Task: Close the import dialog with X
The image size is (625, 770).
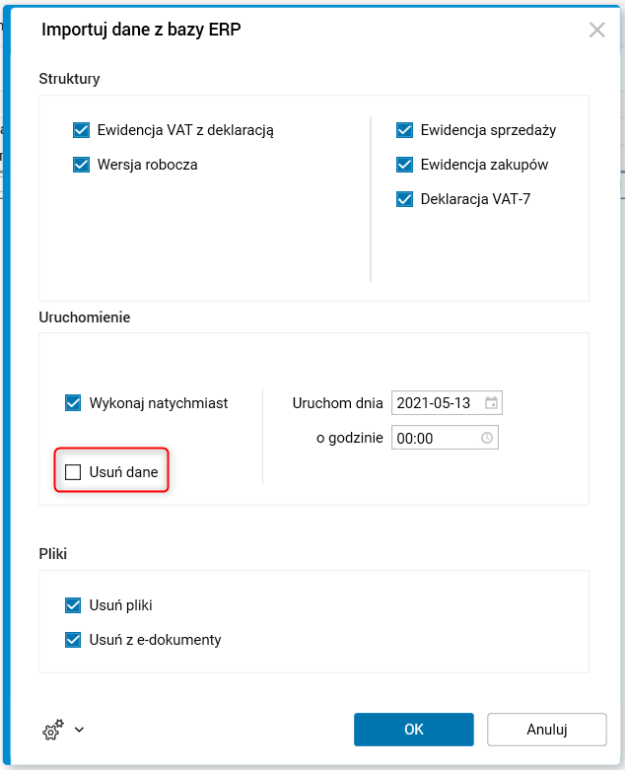Action: [x=596, y=30]
